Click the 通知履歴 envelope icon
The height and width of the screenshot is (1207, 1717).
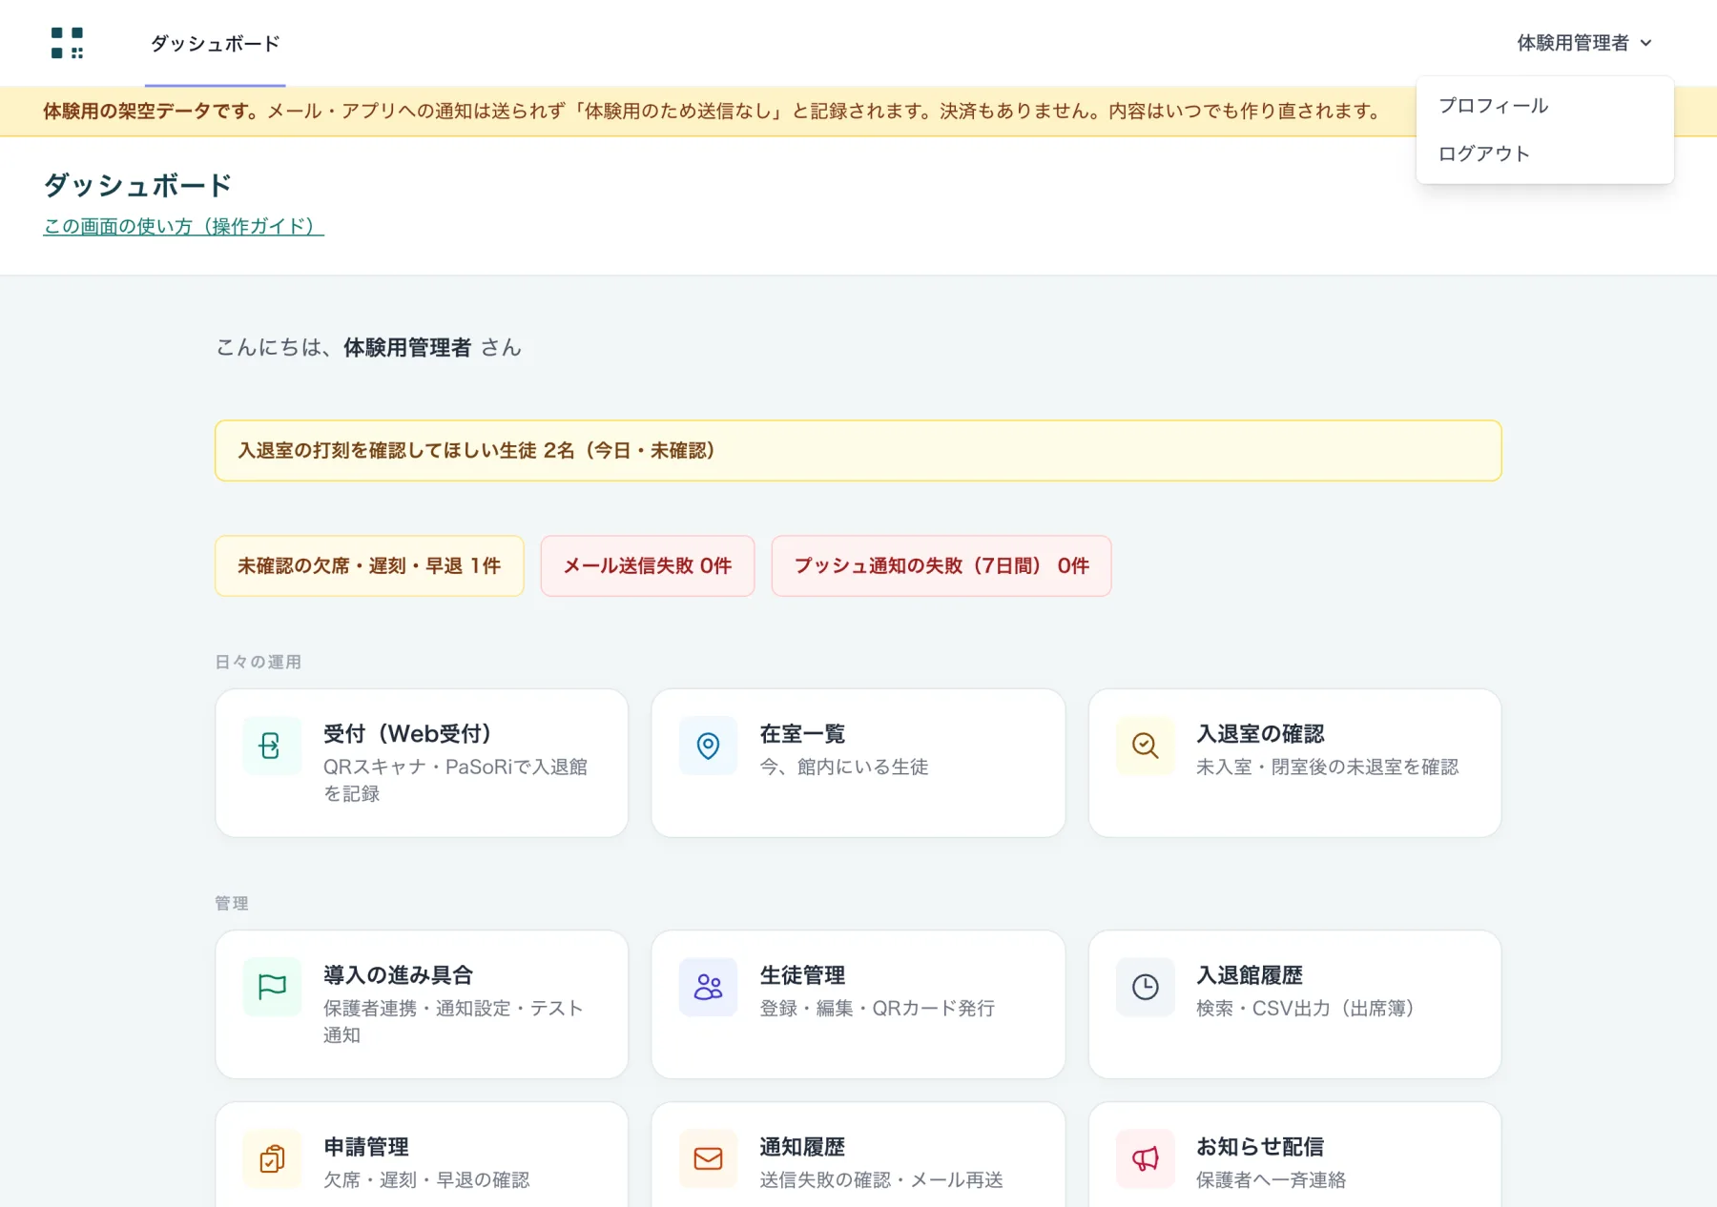(x=708, y=1158)
